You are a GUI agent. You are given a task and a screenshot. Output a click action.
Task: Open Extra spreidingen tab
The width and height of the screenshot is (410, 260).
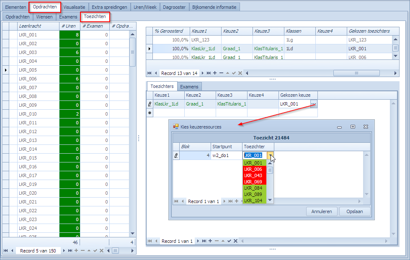point(109,7)
